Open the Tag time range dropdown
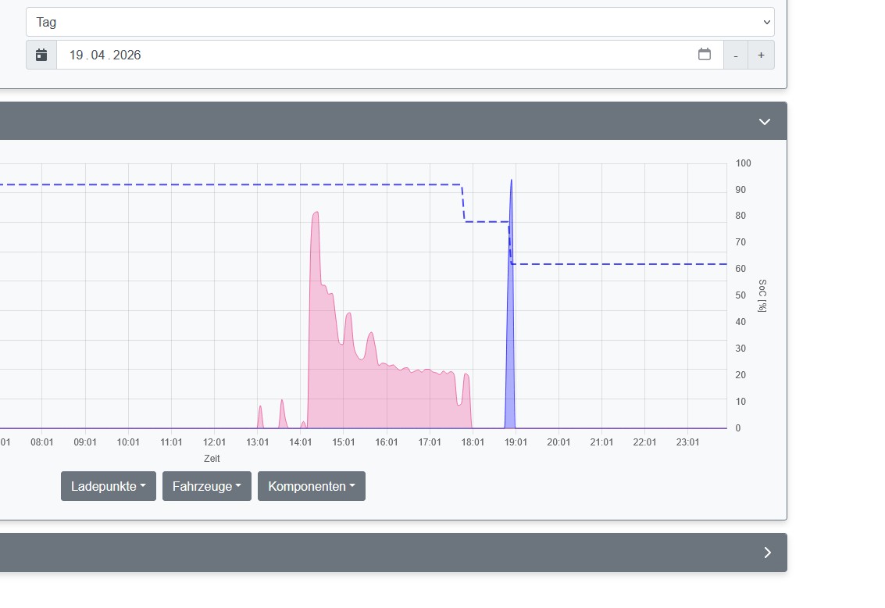 click(400, 22)
